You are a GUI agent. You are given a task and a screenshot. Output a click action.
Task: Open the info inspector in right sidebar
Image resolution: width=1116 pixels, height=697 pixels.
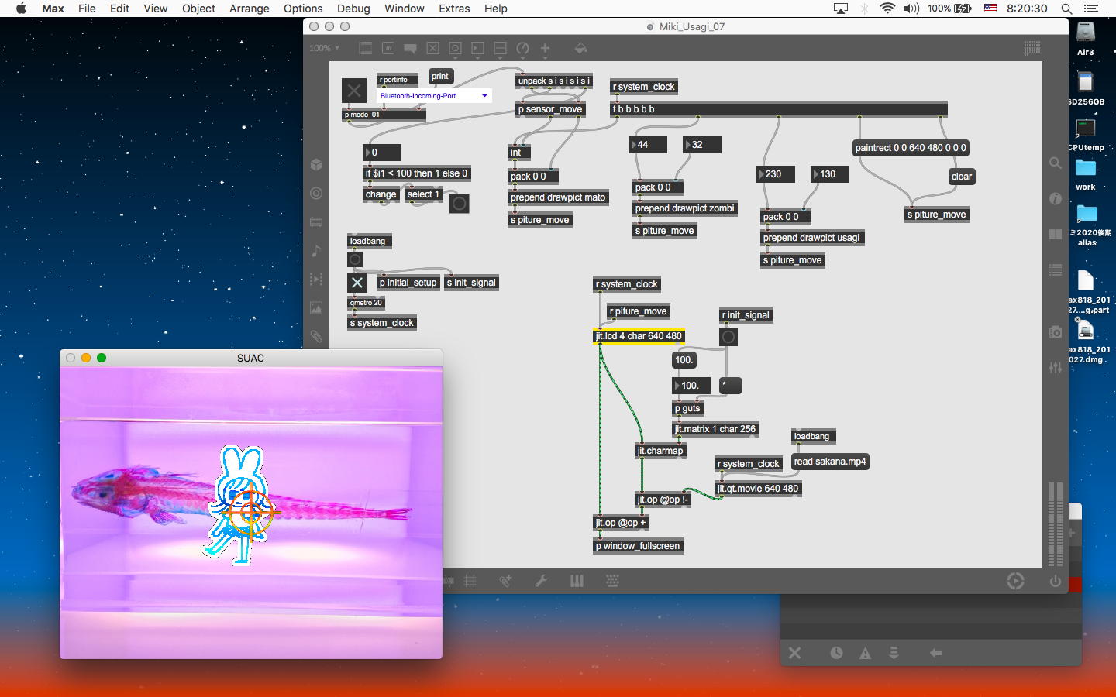[x=1056, y=198]
